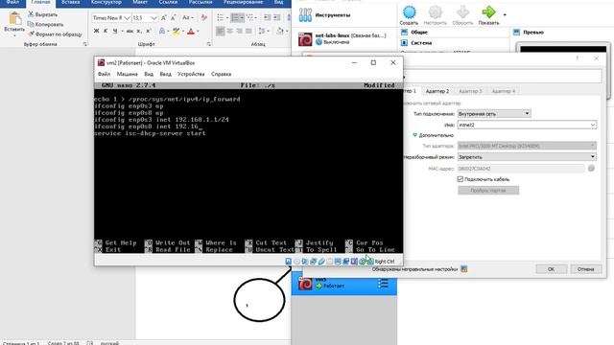This screenshot has width=614, height=345.
Task: Click the Cut (Вырезать) scissors icon
Action: (x=31, y=14)
